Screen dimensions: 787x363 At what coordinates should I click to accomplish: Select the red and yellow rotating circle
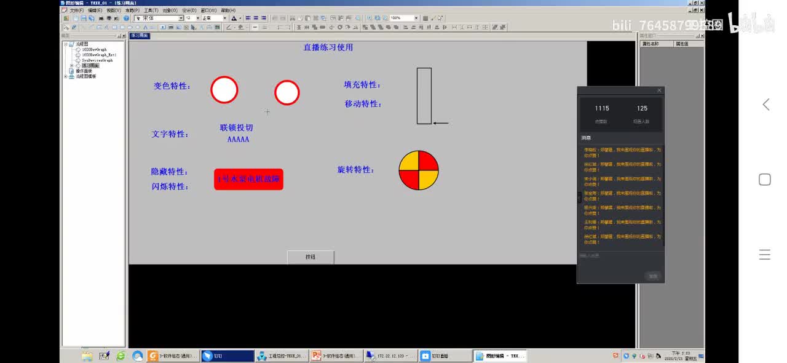(x=419, y=170)
